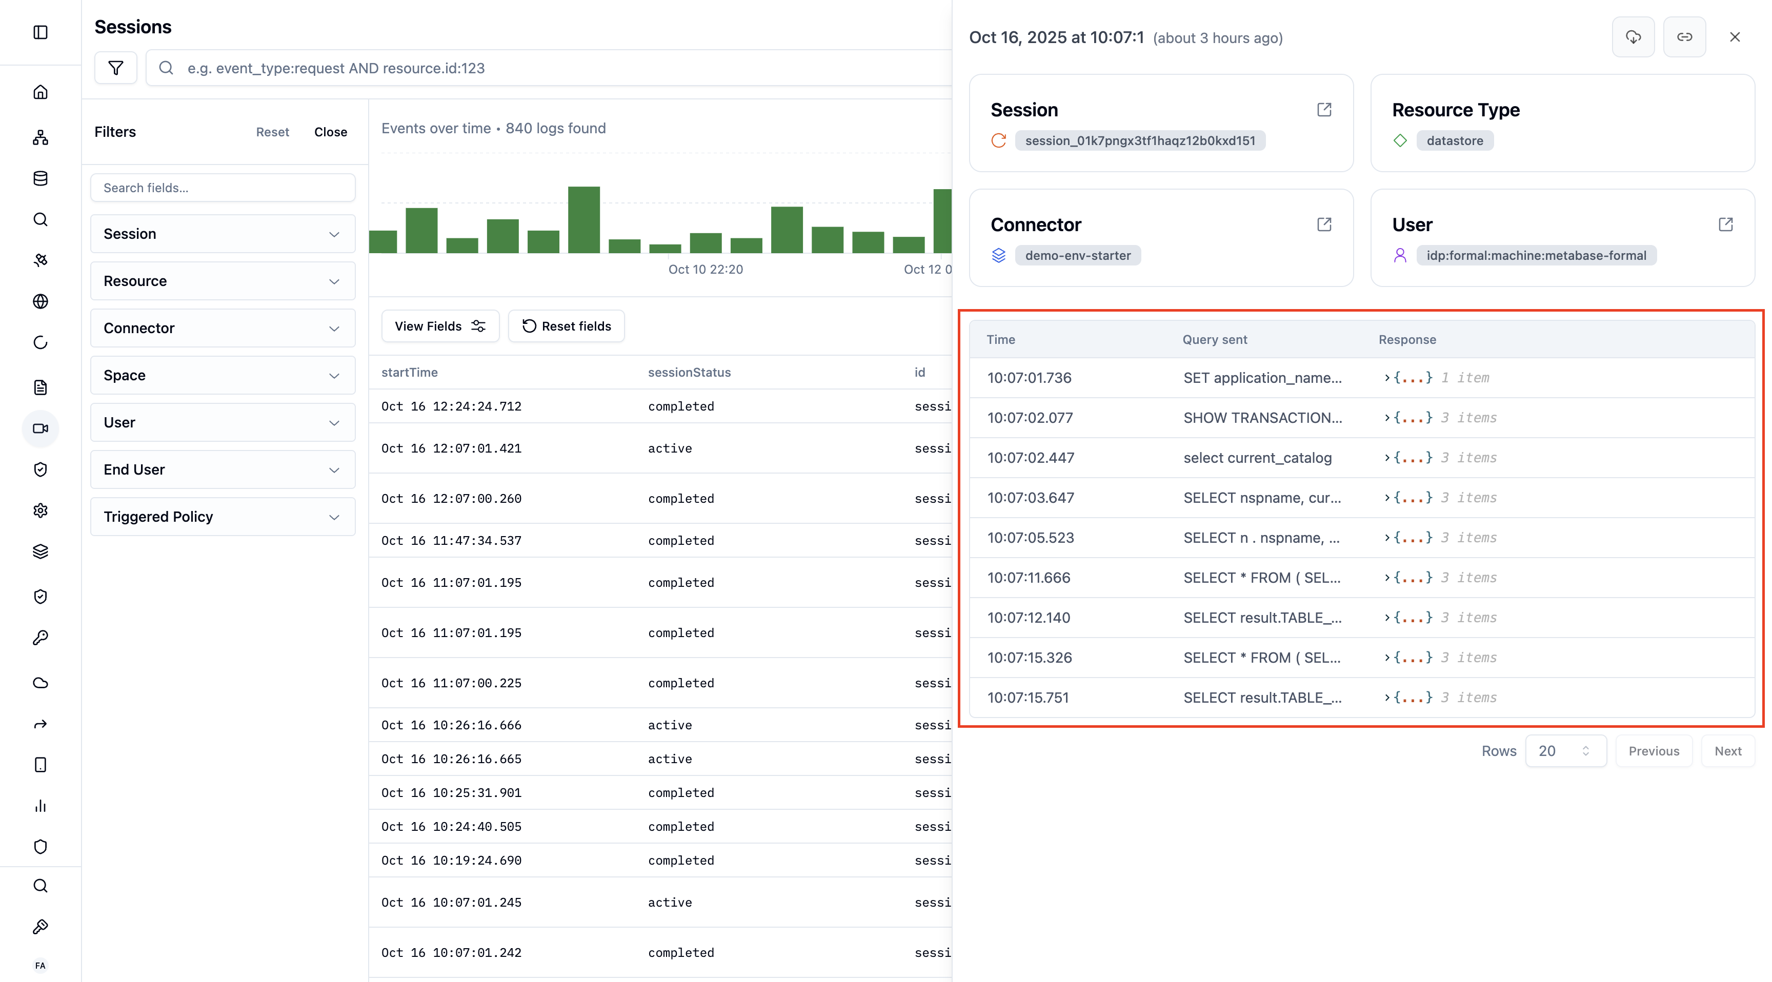1772x982 pixels.
Task: Click the View Fields button
Action: [x=439, y=326]
